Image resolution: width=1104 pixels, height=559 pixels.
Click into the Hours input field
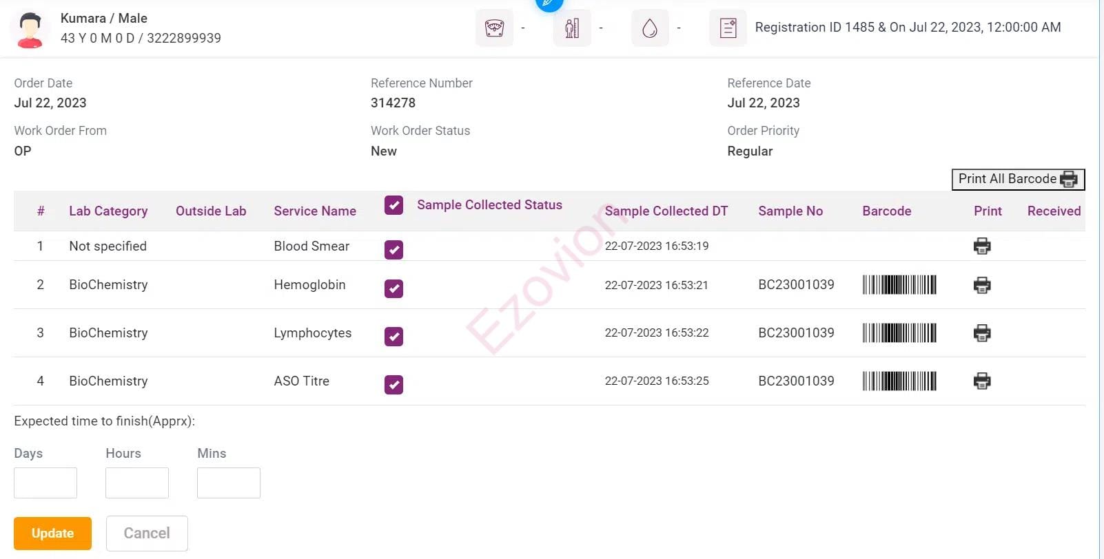click(x=137, y=483)
